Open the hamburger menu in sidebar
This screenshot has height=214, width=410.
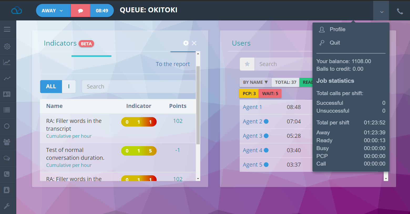(x=7, y=29)
